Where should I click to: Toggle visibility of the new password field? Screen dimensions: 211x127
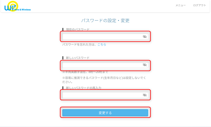pyautogui.click(x=144, y=65)
